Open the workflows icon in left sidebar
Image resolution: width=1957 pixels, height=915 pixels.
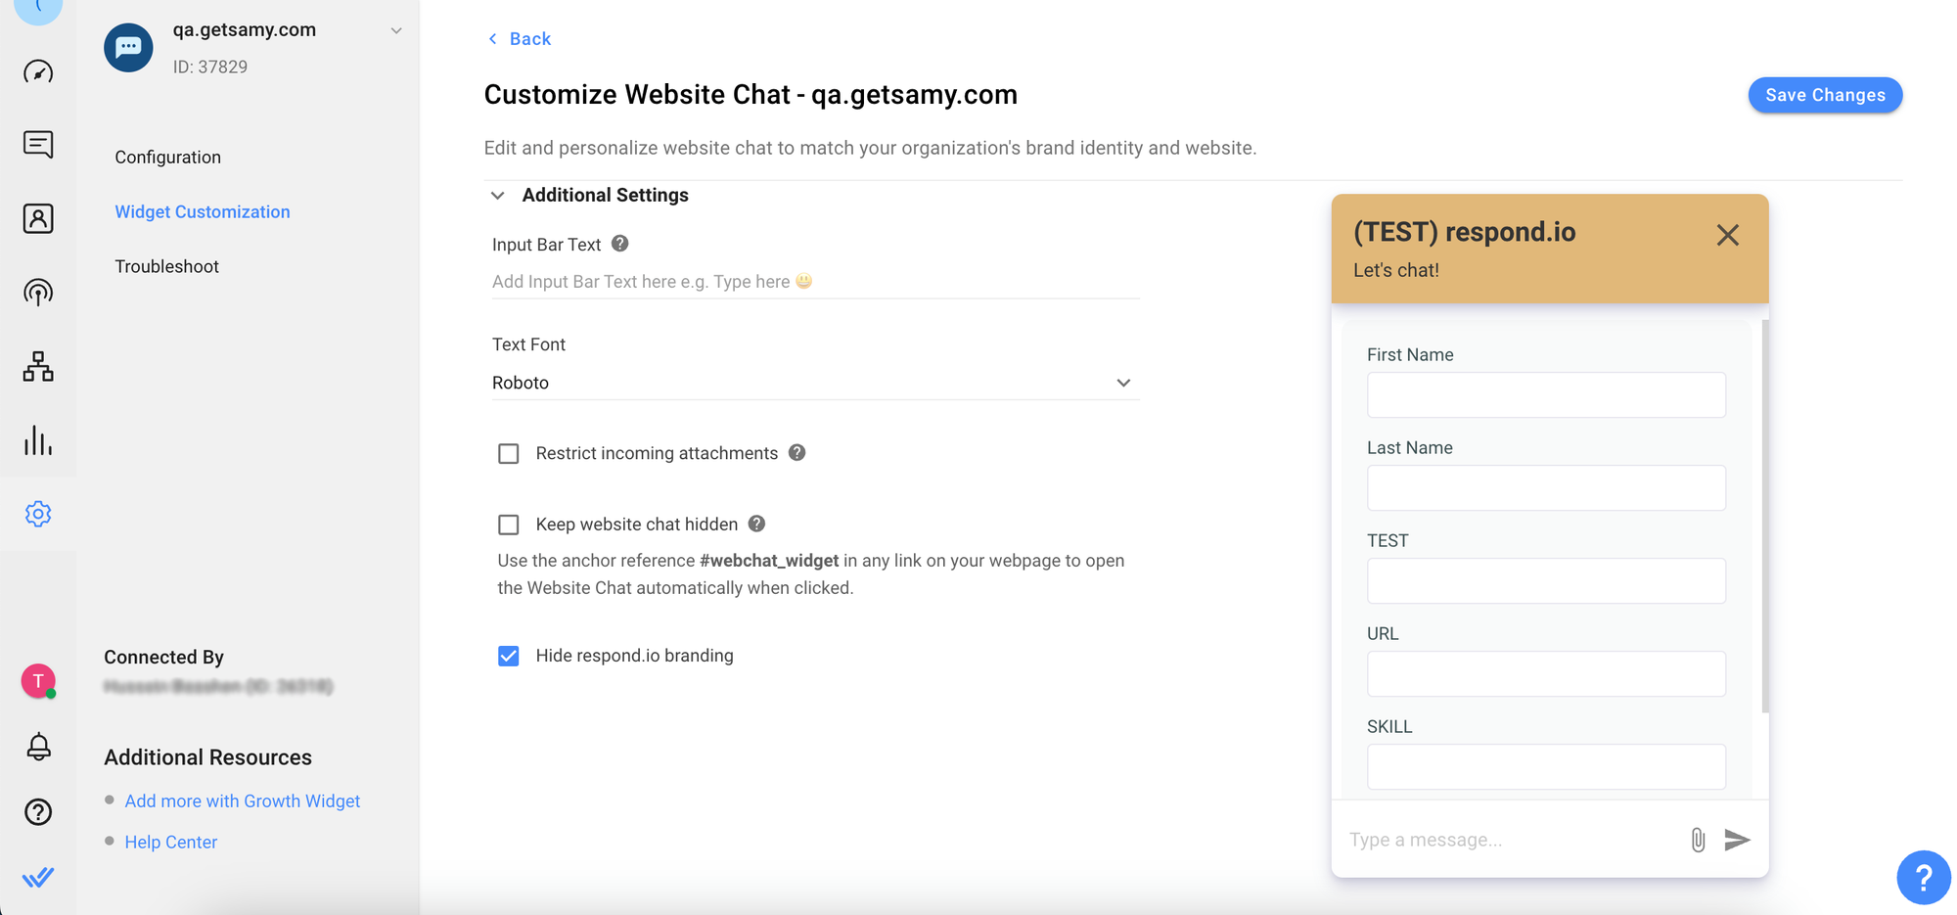[x=38, y=366]
